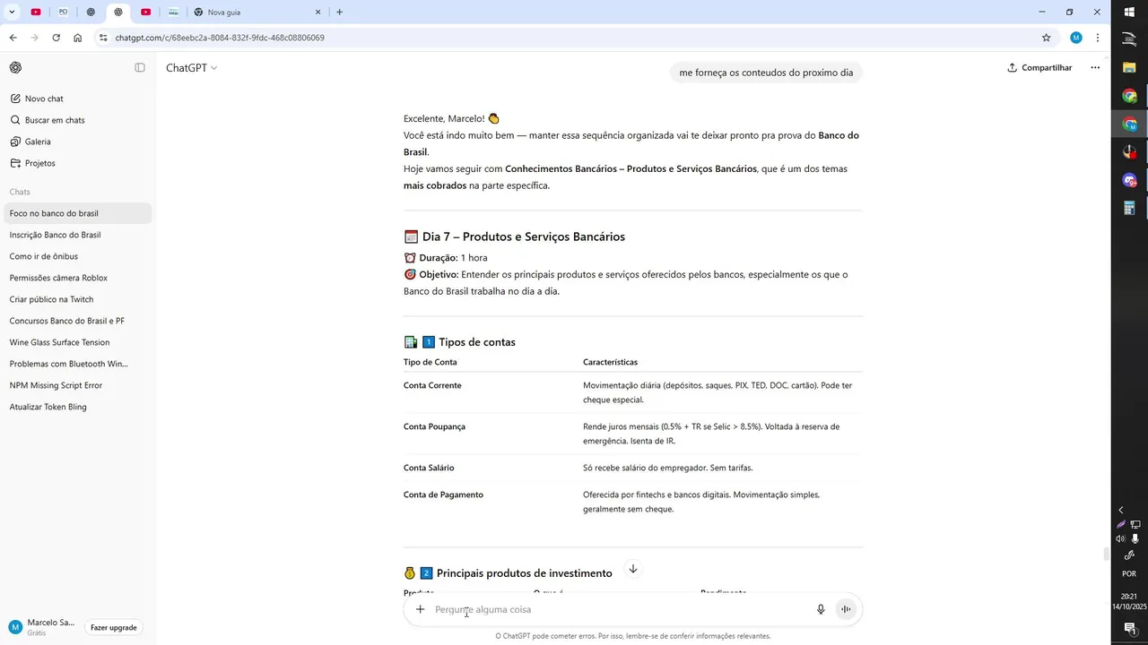Click the address bar URL

(x=220, y=38)
